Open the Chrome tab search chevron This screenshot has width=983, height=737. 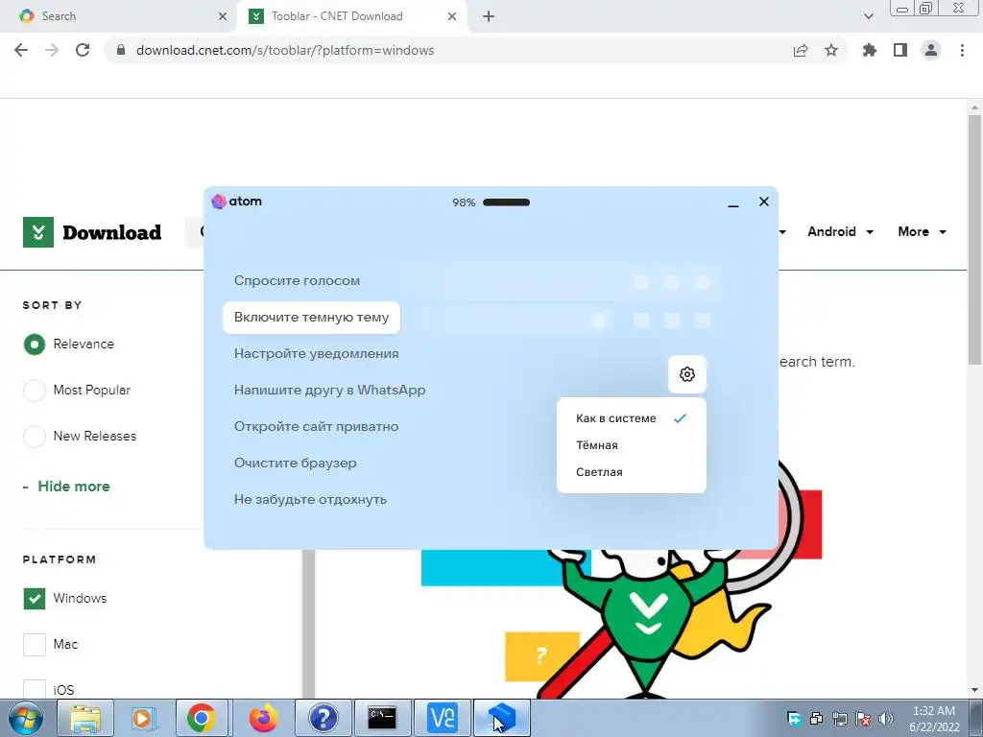tap(868, 16)
